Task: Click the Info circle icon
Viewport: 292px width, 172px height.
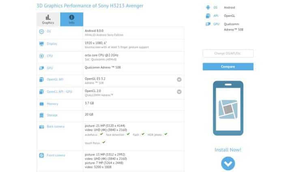Action: (x=72, y=17)
